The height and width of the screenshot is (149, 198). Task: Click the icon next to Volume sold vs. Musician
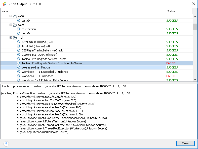click(x=19, y=67)
